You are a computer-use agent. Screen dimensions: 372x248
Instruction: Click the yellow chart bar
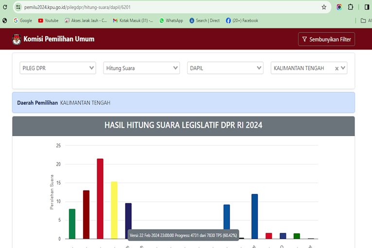[x=114, y=210]
